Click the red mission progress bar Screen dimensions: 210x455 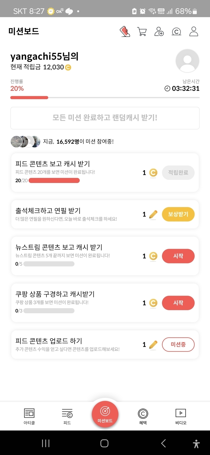[29, 98]
